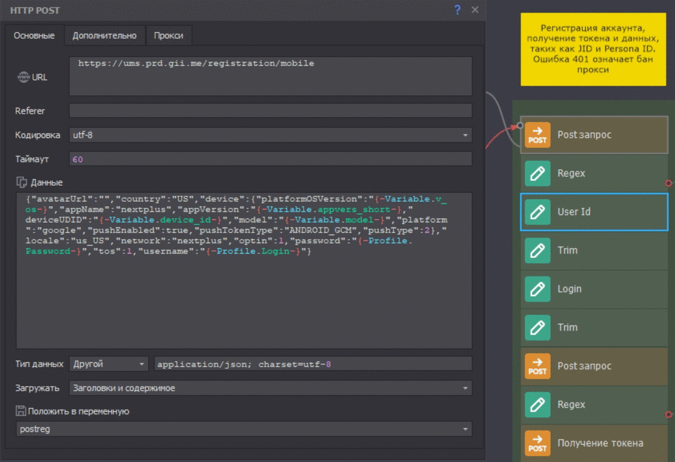The height and width of the screenshot is (462, 675).
Task: Click the save icon beside Положить в переменную
Action: pos(21,411)
